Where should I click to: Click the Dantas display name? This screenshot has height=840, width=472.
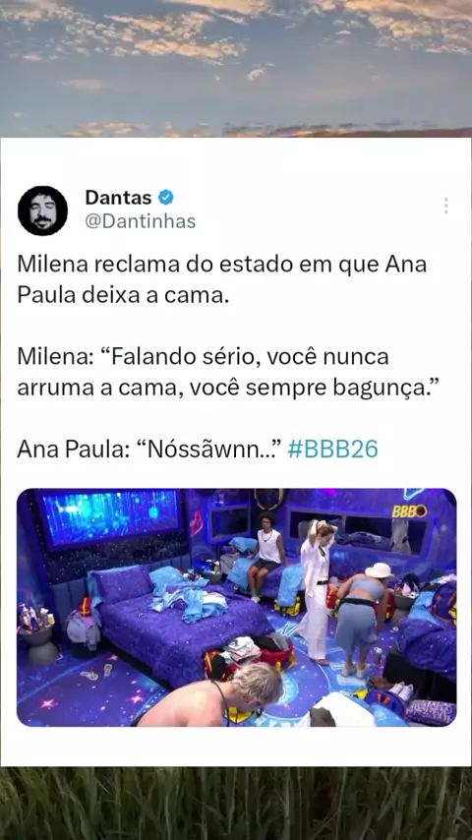point(118,198)
